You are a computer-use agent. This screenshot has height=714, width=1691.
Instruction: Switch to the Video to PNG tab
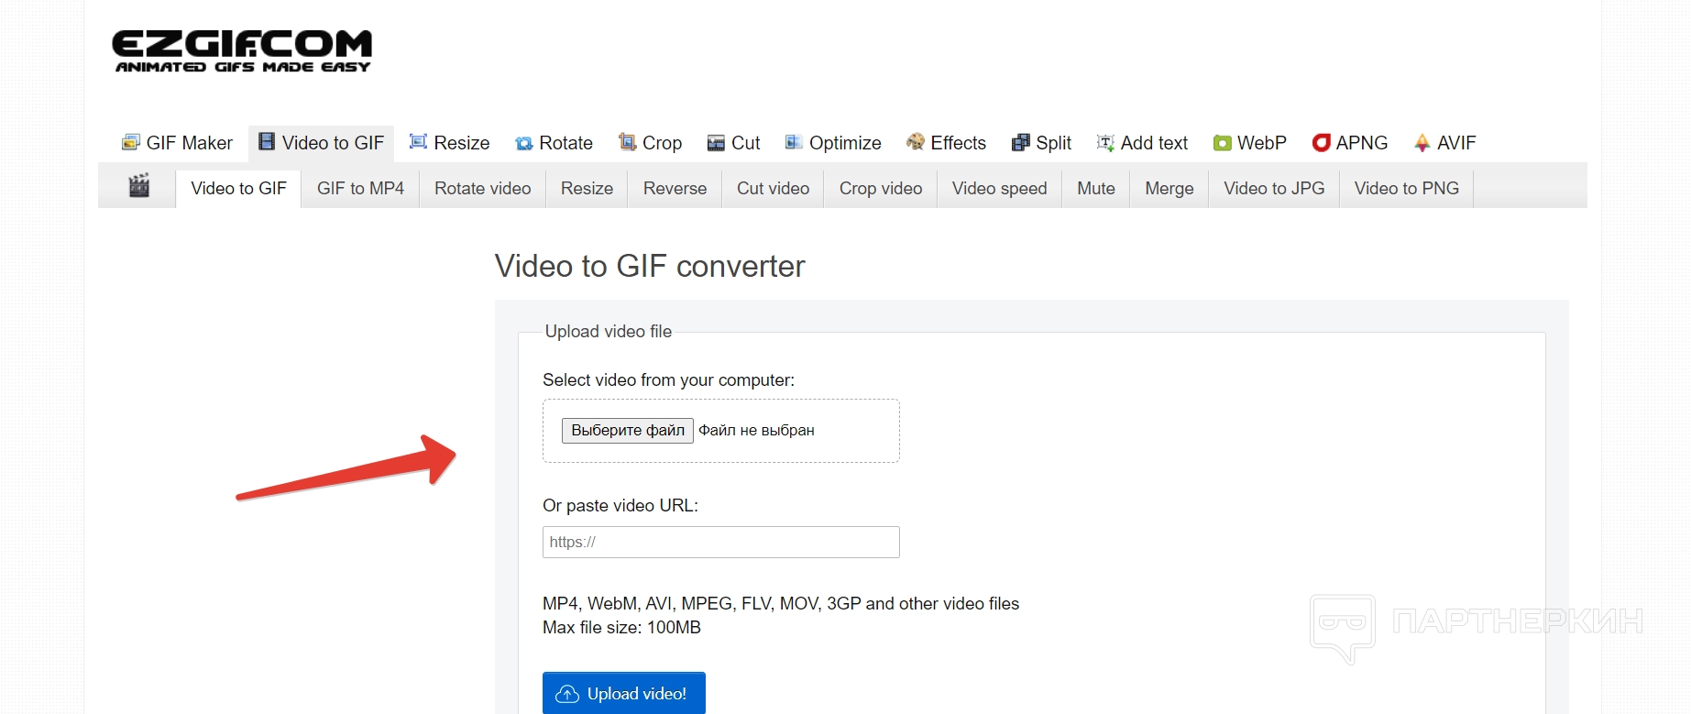tap(1407, 188)
